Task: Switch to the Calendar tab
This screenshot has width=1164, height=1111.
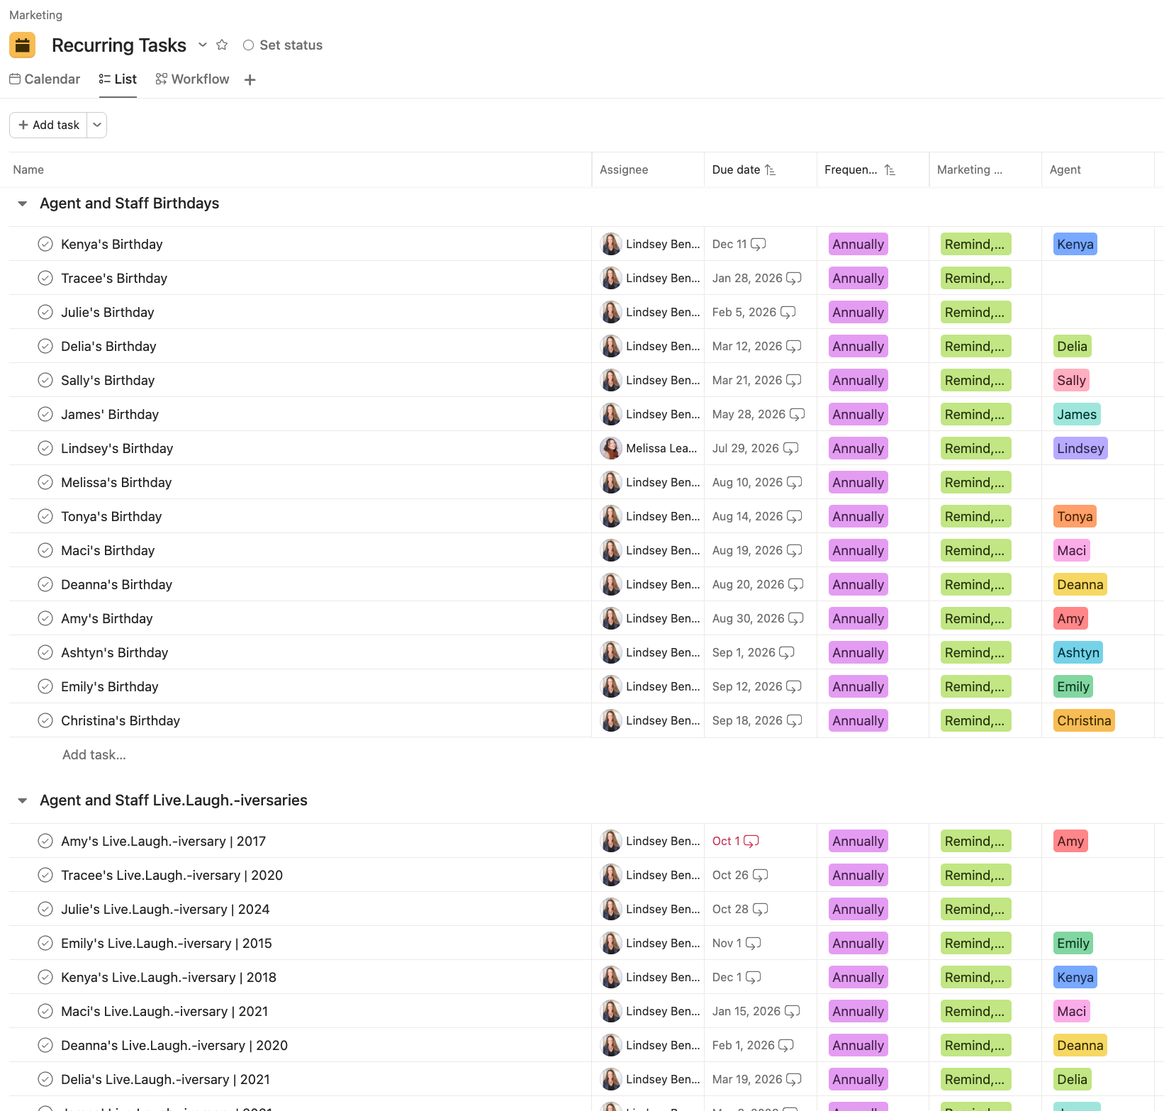Action: [x=44, y=79]
